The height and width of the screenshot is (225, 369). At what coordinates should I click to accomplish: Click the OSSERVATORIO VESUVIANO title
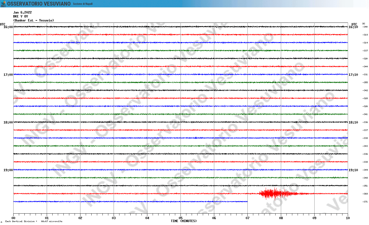(39, 4)
